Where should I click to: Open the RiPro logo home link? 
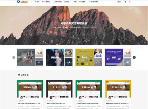[x=22, y=2]
